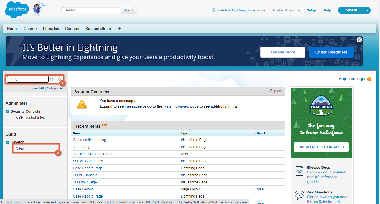This screenshot has width=380, height=204.
Task: Open the Content app menu dropdown
Action: [367, 10]
